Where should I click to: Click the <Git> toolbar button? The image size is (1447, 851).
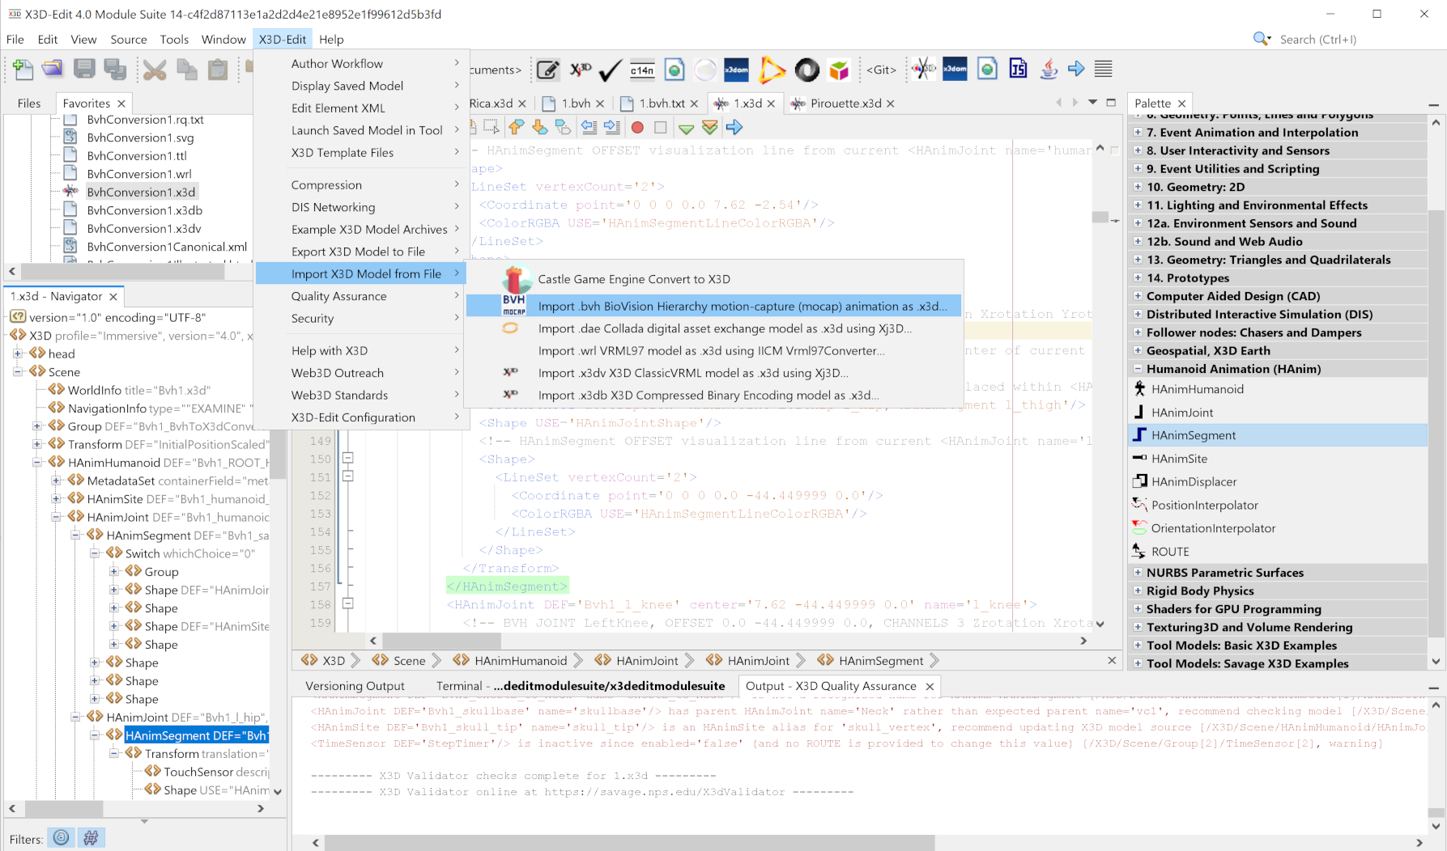click(881, 70)
